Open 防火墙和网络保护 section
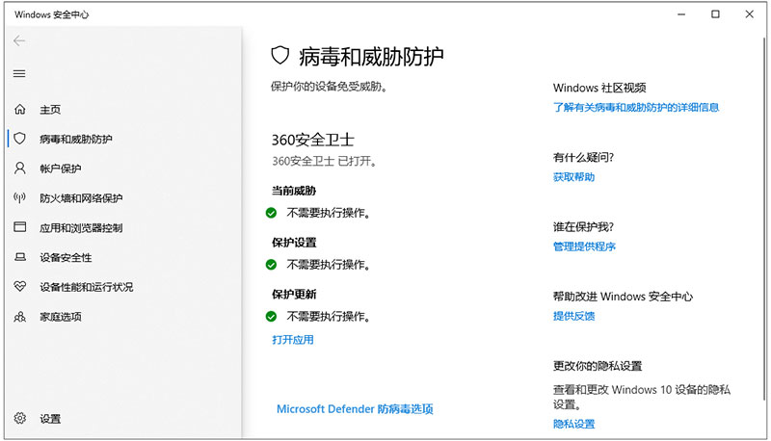This screenshot has height=441, width=771. [x=81, y=198]
